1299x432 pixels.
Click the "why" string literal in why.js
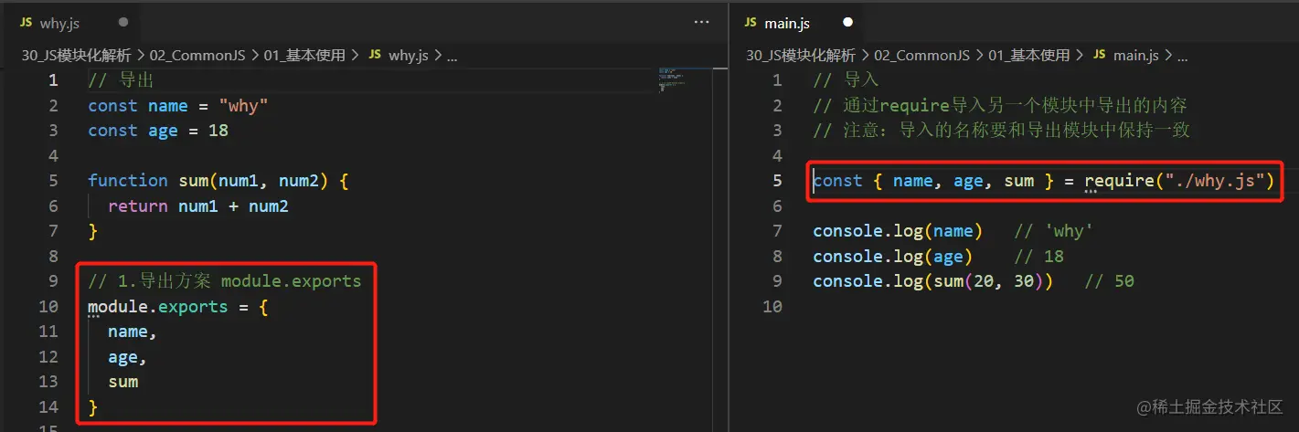[x=243, y=106]
